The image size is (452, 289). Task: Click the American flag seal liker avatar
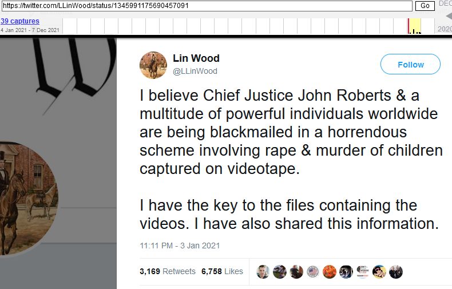pos(313,272)
